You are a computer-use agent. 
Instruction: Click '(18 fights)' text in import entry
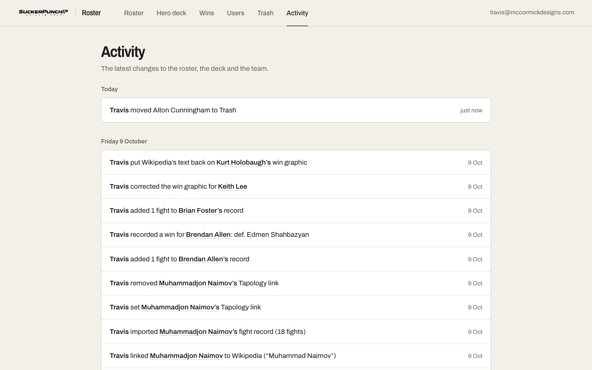(x=290, y=332)
